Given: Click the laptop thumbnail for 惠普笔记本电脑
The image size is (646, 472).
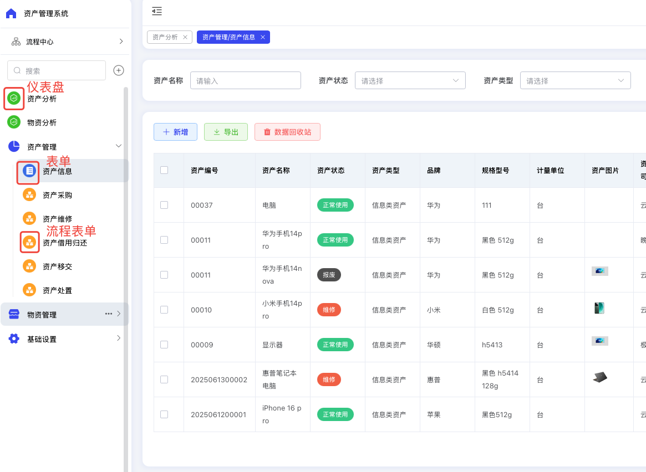Looking at the screenshot, I should click(x=599, y=377).
